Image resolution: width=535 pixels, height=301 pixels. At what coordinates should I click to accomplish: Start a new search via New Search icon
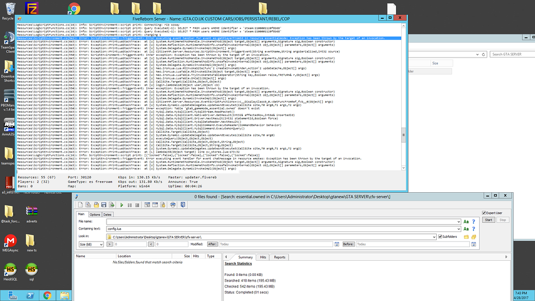tap(80, 205)
